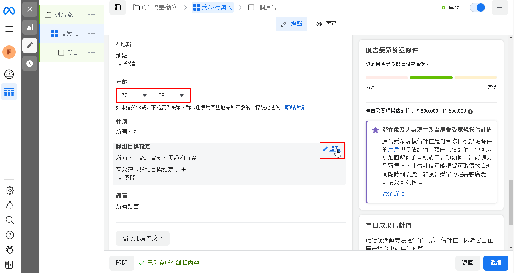Click the 已儲存所有編輯內容 status text

[173, 263]
